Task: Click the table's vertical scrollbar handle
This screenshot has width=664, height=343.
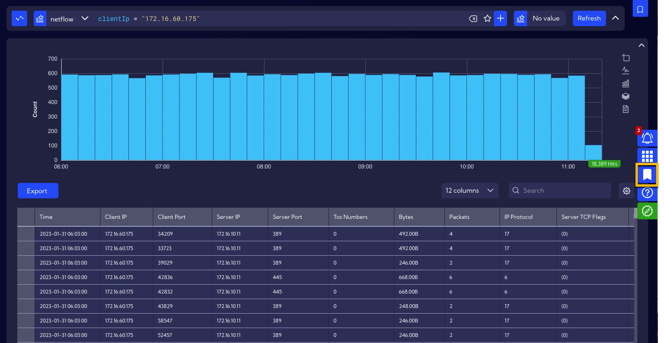Action: coord(635,213)
